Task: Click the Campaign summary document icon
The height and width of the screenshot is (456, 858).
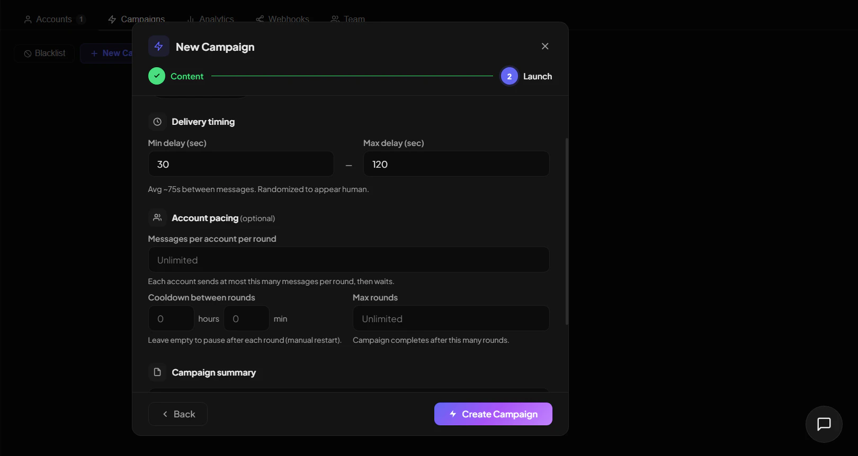Action: click(157, 372)
